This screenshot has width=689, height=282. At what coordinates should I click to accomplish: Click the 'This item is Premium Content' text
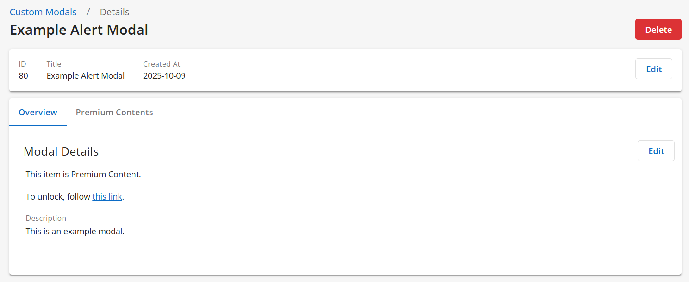pos(83,175)
